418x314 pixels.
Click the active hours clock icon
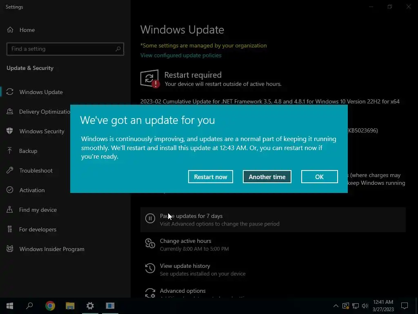pos(150,243)
